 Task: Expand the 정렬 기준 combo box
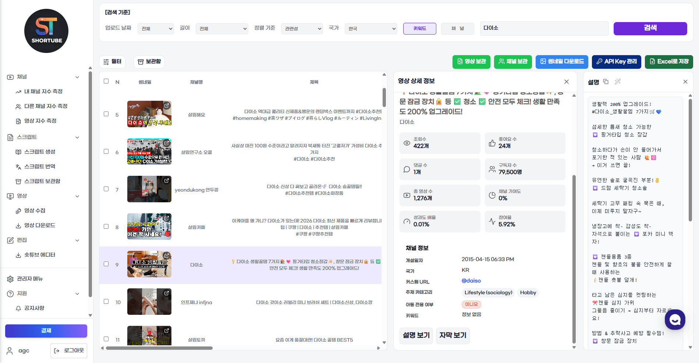(302, 29)
